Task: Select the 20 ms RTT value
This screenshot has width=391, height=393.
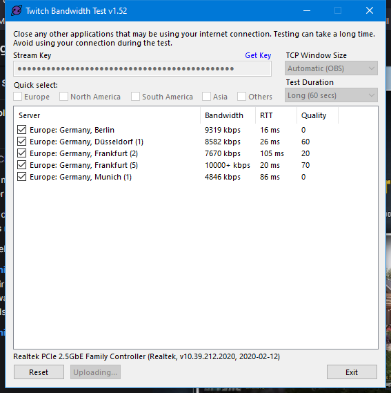Action: [270, 165]
